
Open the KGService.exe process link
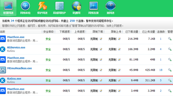coord(16,47)
